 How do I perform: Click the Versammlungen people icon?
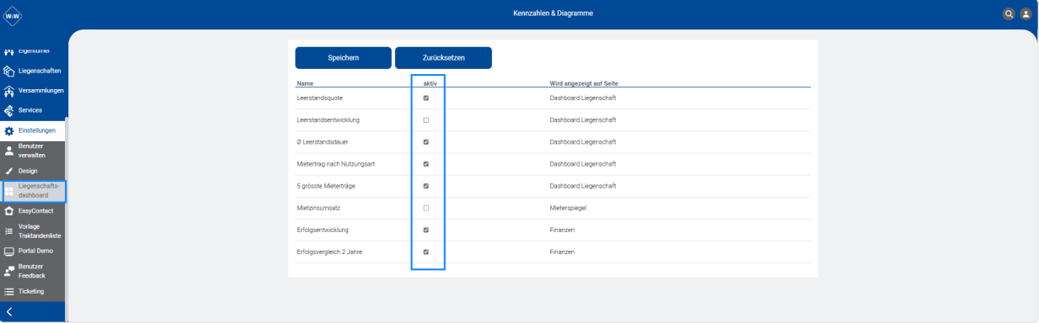pyautogui.click(x=9, y=91)
